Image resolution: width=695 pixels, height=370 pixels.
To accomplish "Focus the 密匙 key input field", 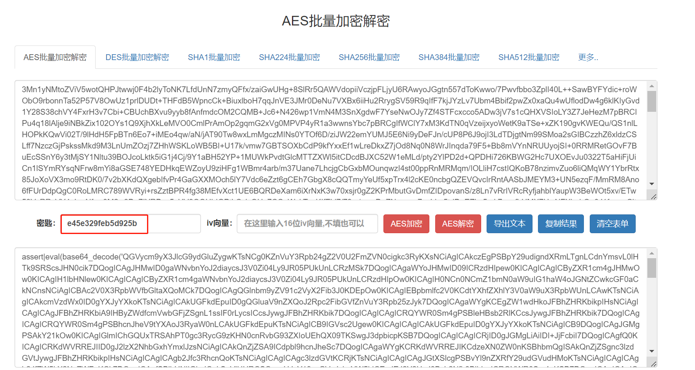I will [130, 224].
